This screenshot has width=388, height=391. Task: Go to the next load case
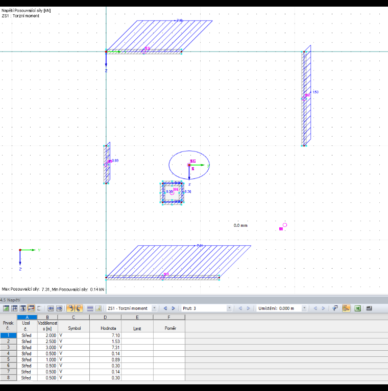(173, 308)
